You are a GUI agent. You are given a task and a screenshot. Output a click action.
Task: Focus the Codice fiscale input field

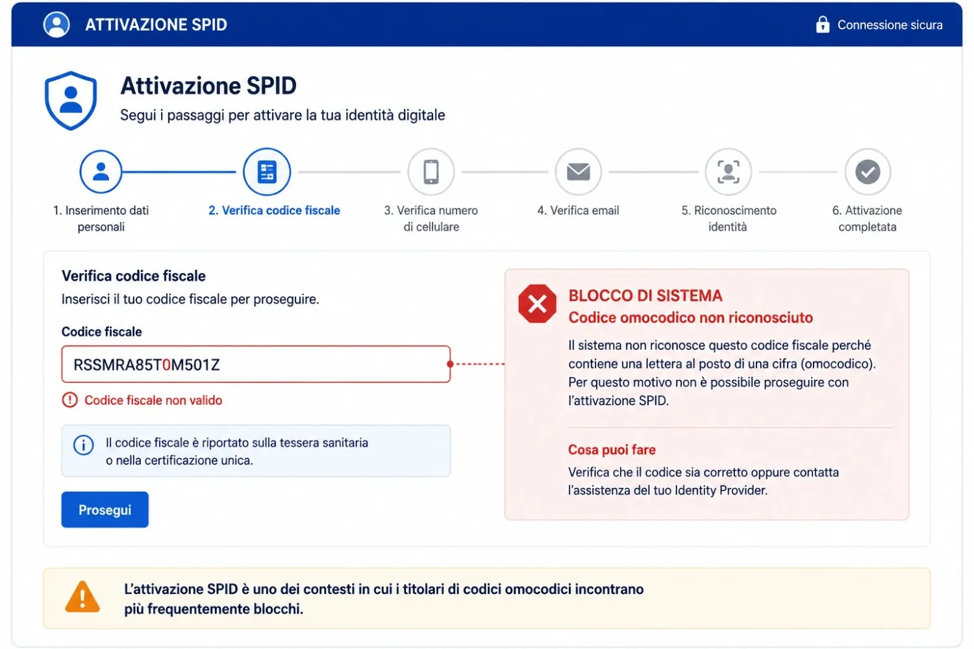pyautogui.click(x=256, y=365)
